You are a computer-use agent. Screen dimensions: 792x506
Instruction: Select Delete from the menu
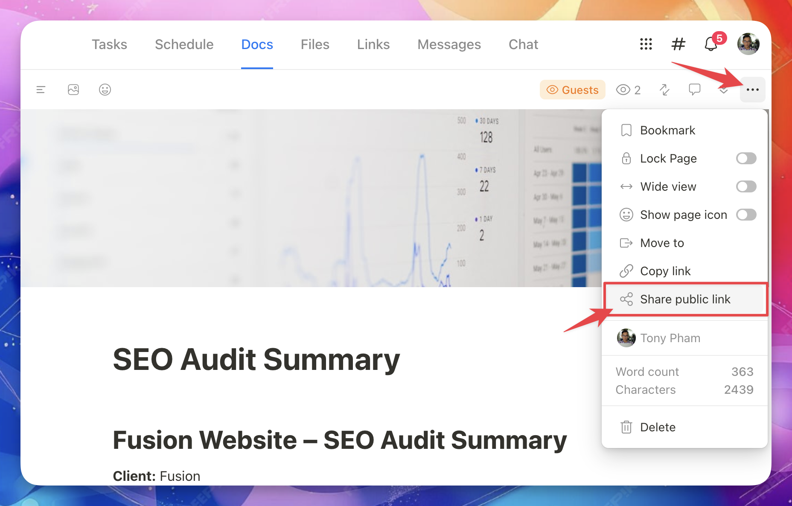coord(684,427)
